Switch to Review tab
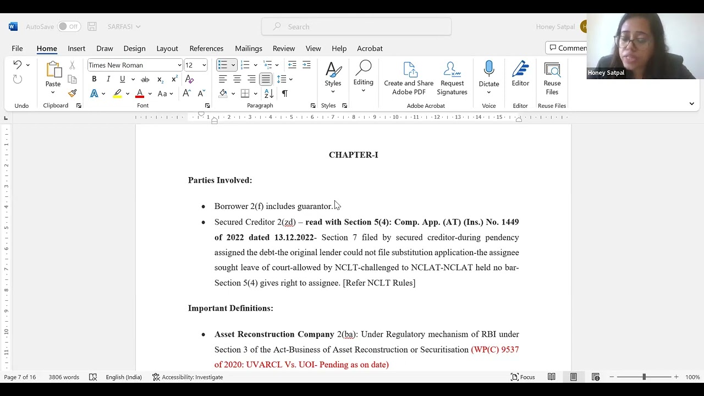 pos(284,48)
